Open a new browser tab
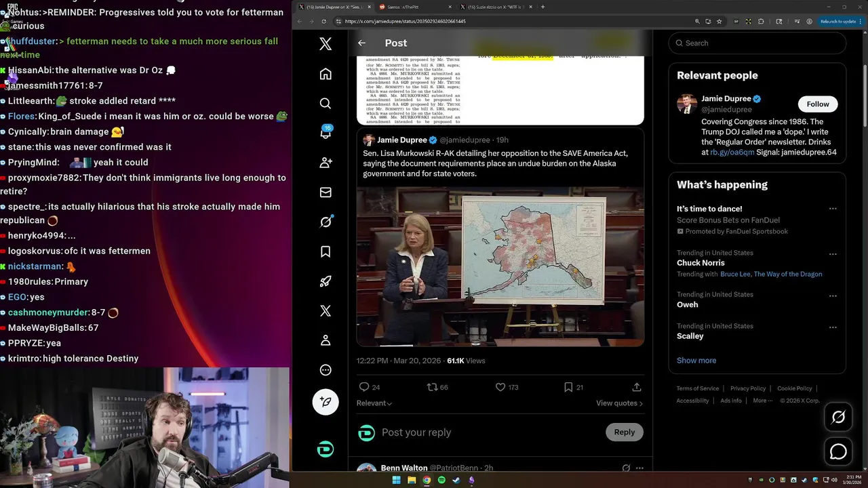Screen dimensions: 868x488 [542, 7]
